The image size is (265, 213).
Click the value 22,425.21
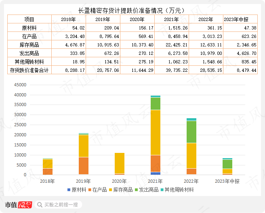pyautogui.click(x=177, y=45)
